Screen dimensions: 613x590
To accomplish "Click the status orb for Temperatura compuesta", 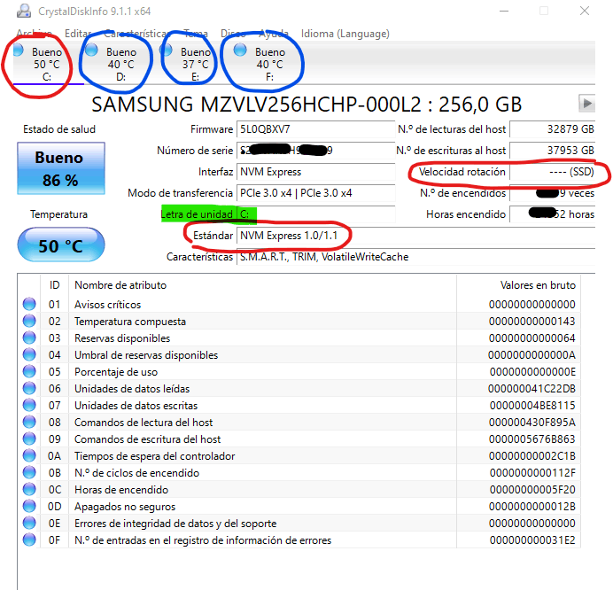I will click(x=29, y=321).
